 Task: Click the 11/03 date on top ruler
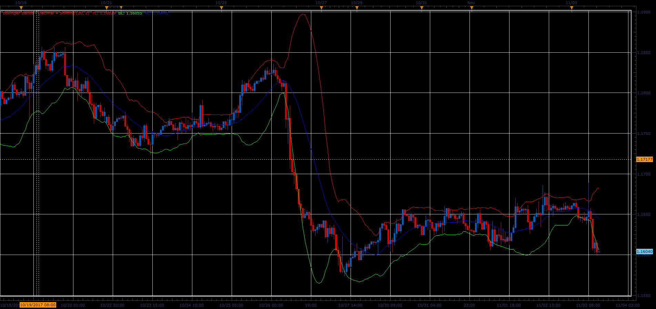coord(572,3)
